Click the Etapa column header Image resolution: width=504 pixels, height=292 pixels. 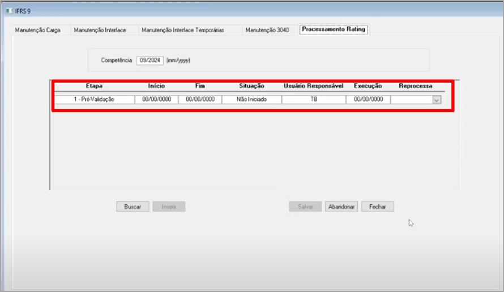94,86
